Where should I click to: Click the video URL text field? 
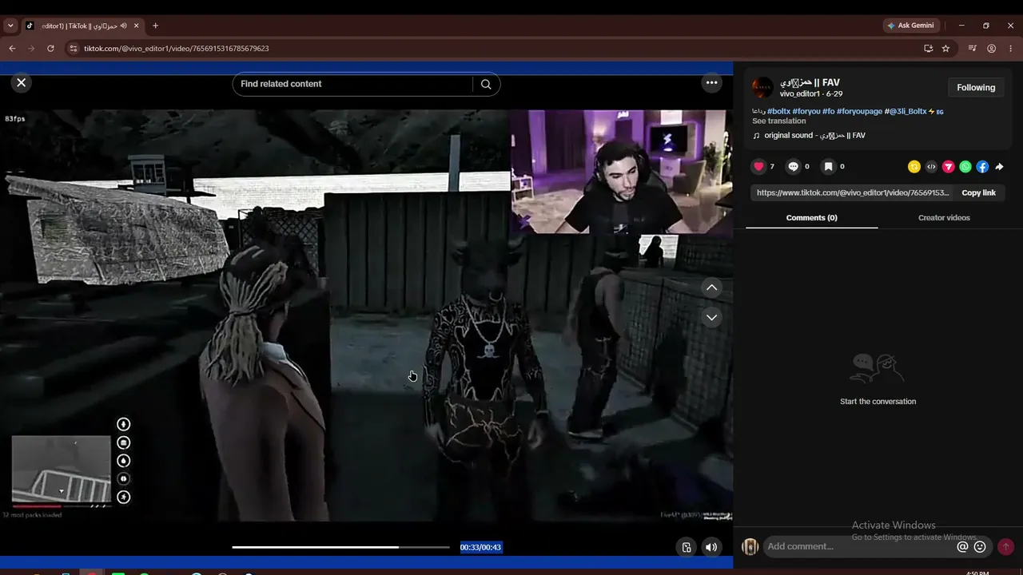(852, 192)
